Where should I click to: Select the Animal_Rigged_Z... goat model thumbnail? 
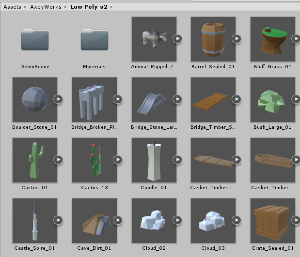(x=154, y=39)
